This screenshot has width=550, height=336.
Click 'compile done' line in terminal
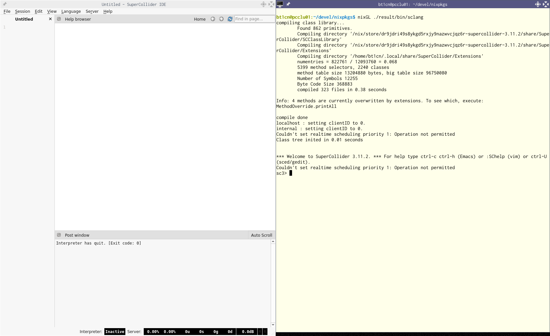point(292,117)
